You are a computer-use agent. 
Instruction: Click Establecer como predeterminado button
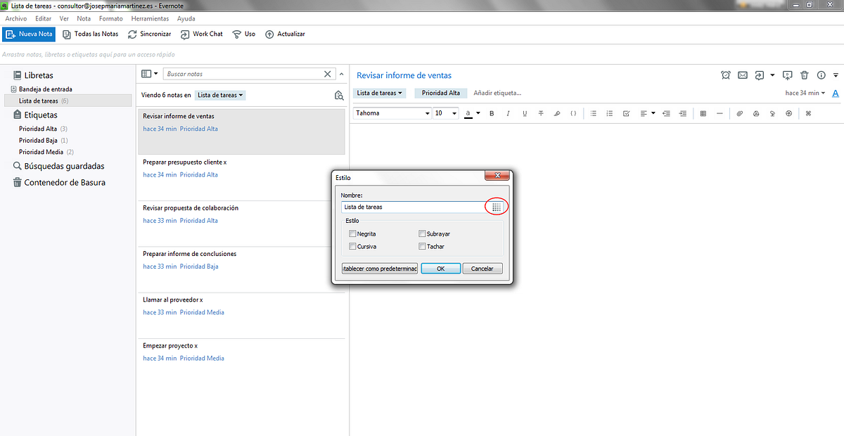tap(380, 269)
